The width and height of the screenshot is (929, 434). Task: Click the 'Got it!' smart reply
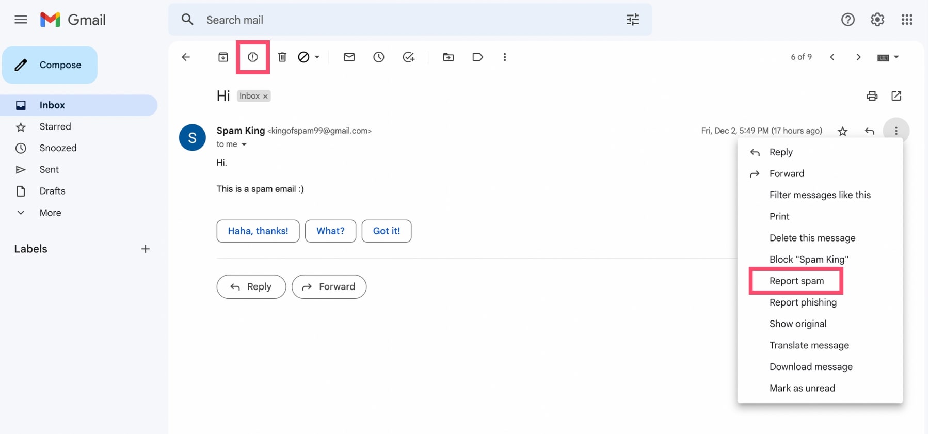click(x=386, y=231)
